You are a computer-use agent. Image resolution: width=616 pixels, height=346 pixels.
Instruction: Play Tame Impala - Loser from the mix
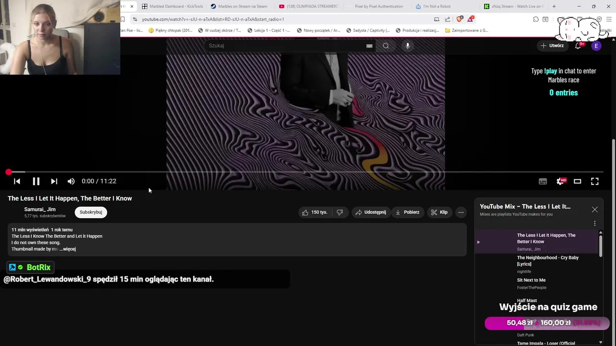[x=546, y=343]
